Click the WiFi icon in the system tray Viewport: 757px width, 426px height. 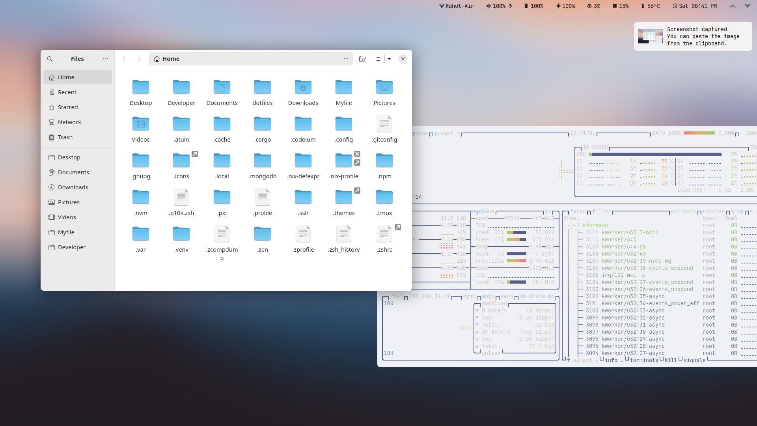point(747,6)
